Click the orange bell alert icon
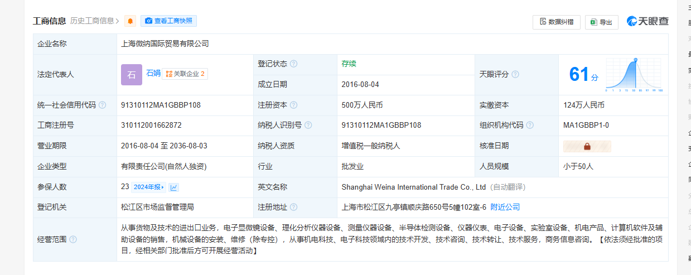The width and height of the screenshot is (691, 275). 131,21
